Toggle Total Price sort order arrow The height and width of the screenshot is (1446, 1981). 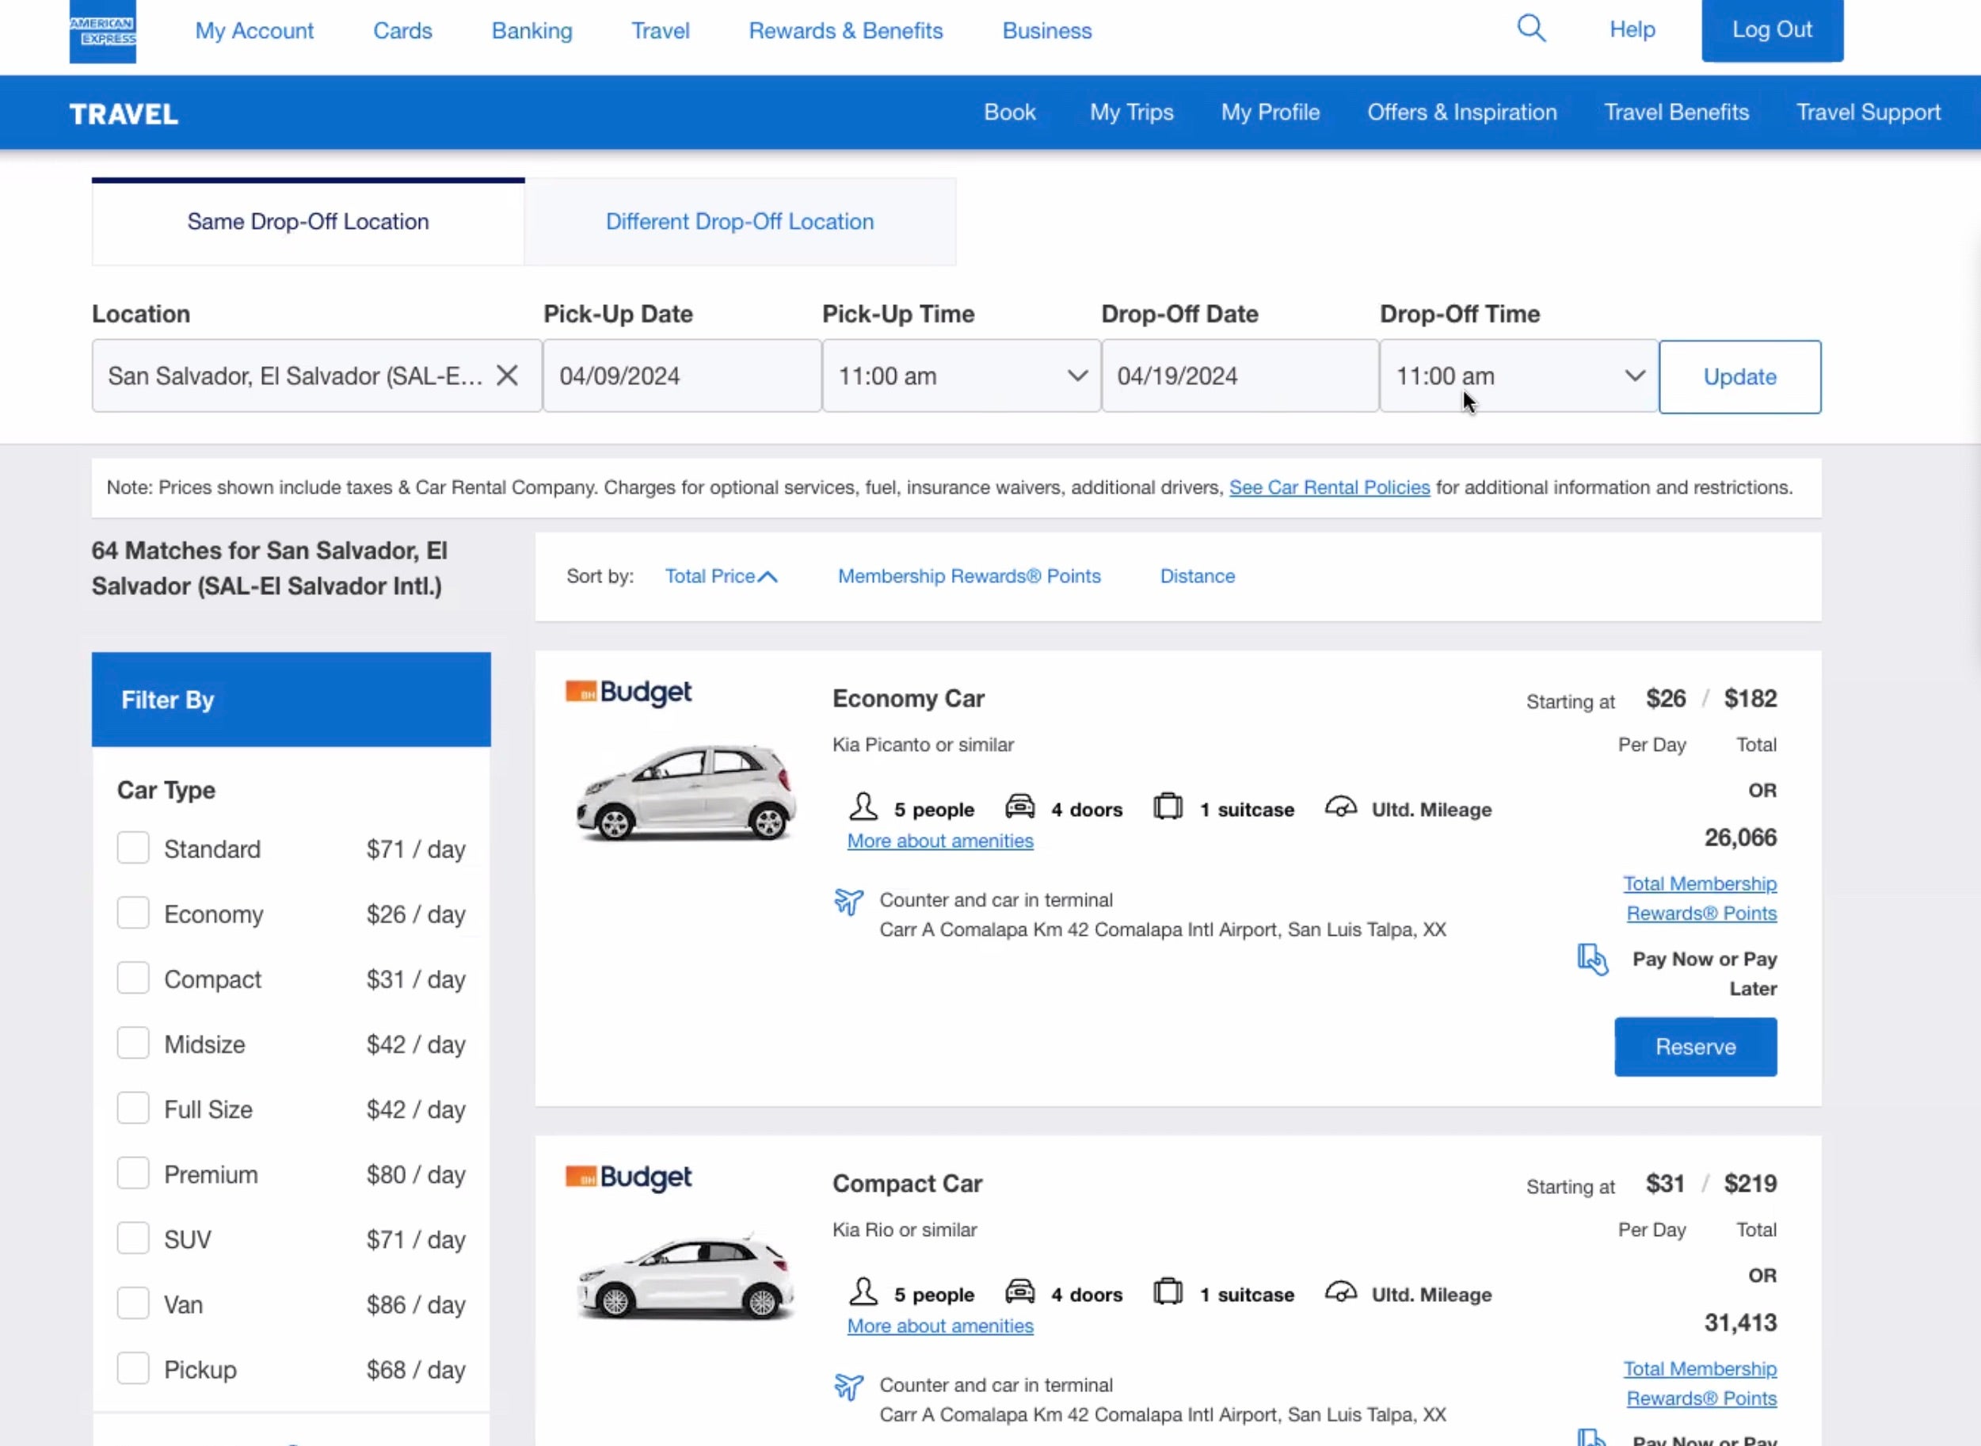click(768, 577)
